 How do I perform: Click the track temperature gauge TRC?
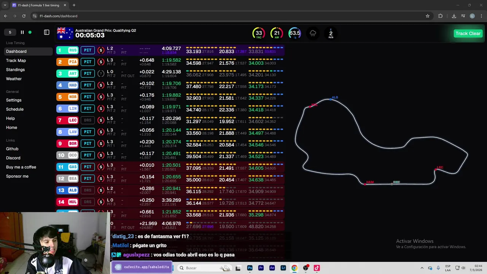coord(259,33)
